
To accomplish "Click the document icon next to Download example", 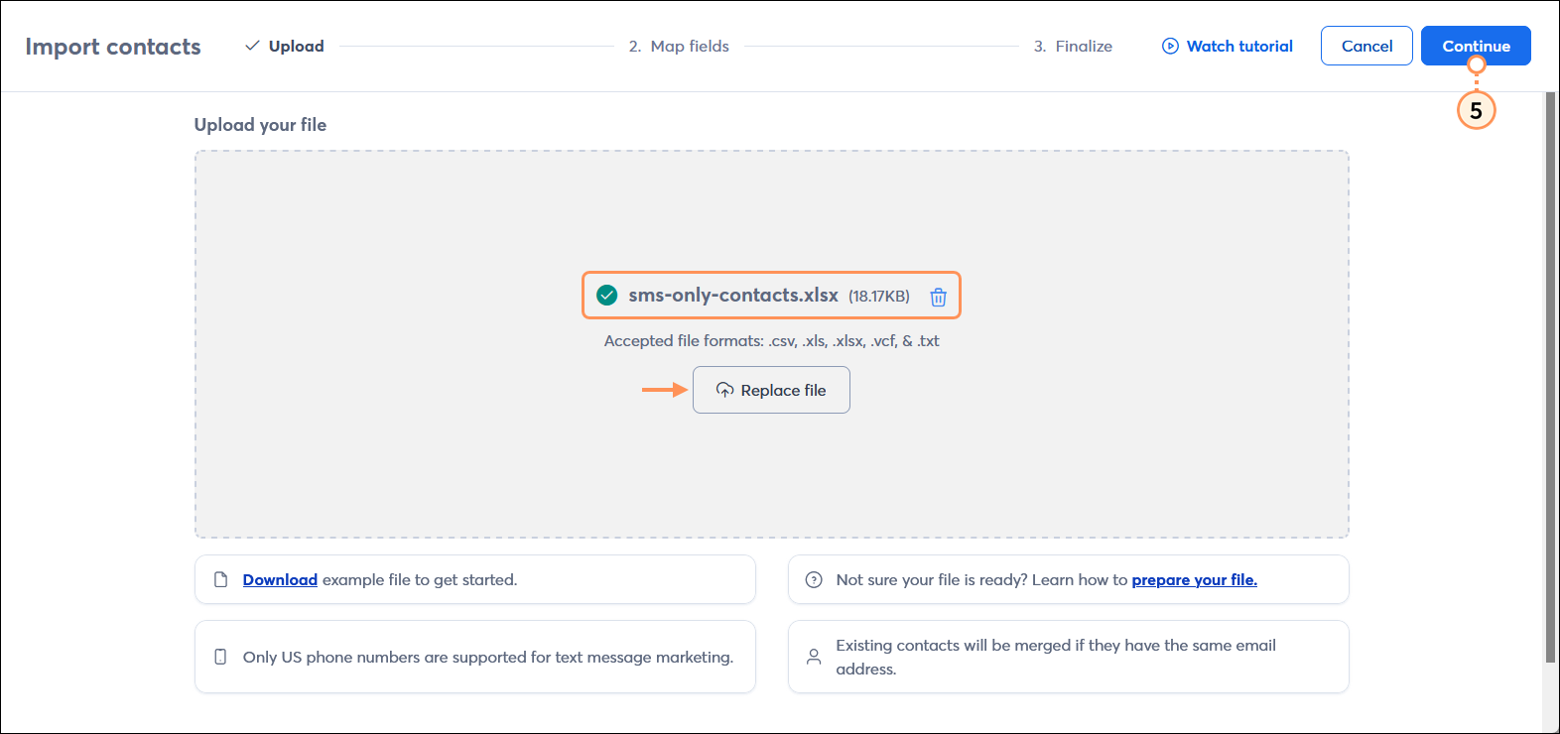I will [x=221, y=579].
